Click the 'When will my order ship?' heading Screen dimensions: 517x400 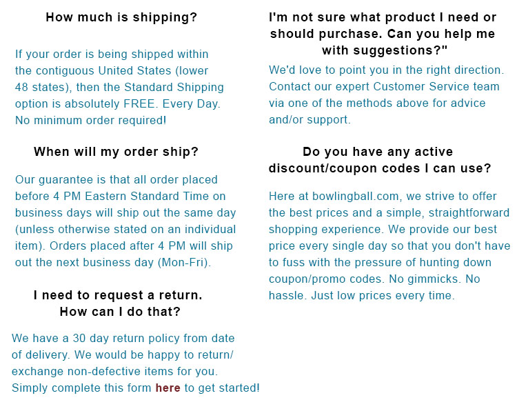(116, 152)
